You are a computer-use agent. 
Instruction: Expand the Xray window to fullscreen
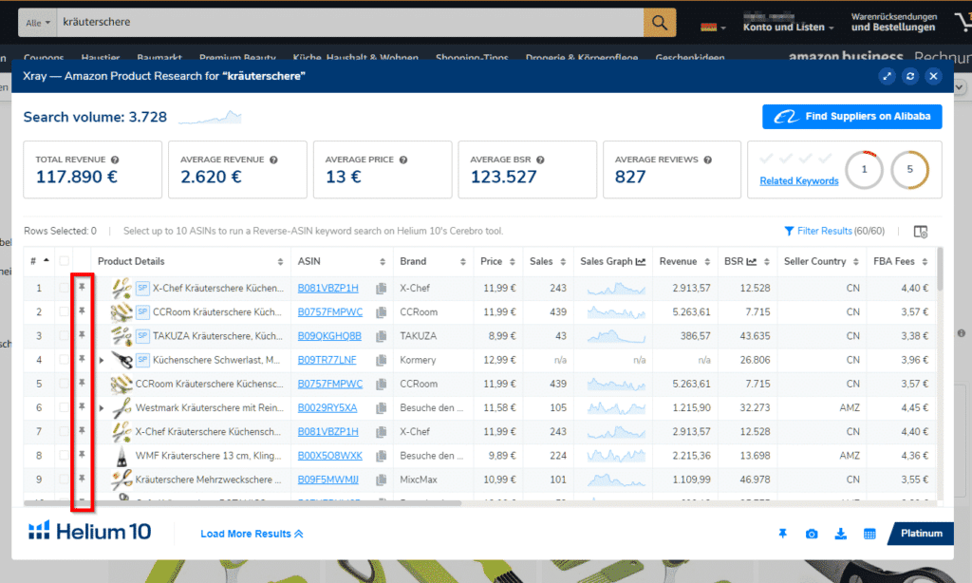pos(888,76)
